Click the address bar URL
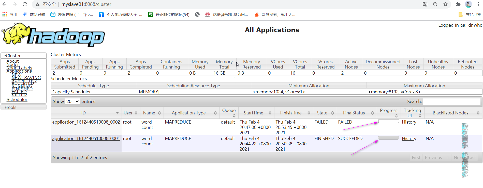 86,4
